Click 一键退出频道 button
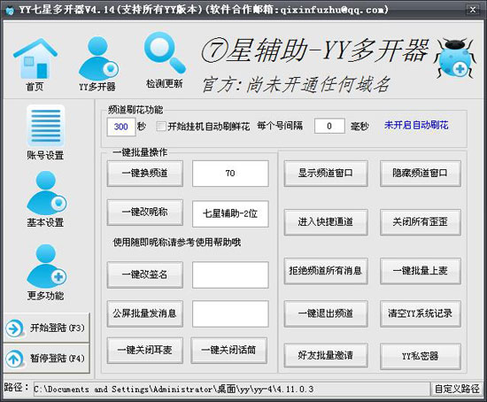487x402 pixels. [326, 313]
